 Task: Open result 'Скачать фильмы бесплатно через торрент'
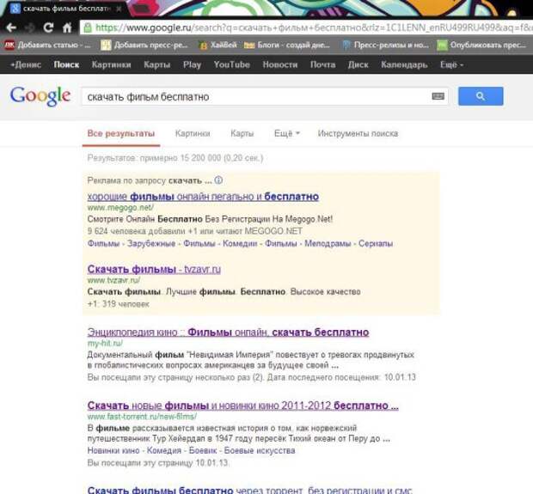coord(250,490)
